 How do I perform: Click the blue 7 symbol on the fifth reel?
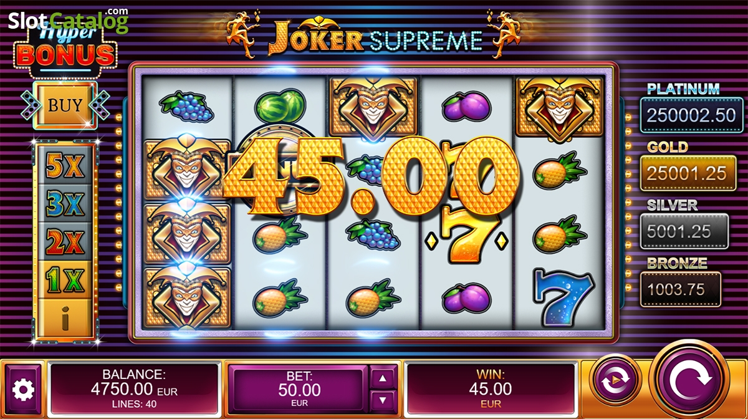click(x=559, y=297)
